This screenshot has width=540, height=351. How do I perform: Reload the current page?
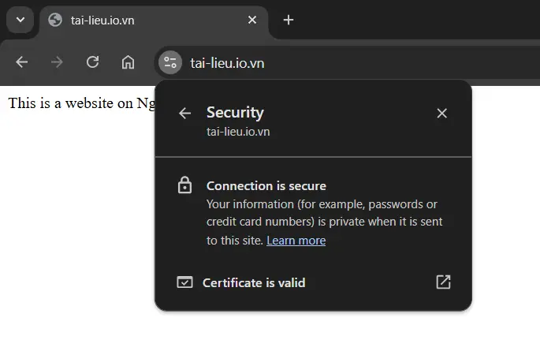point(92,62)
